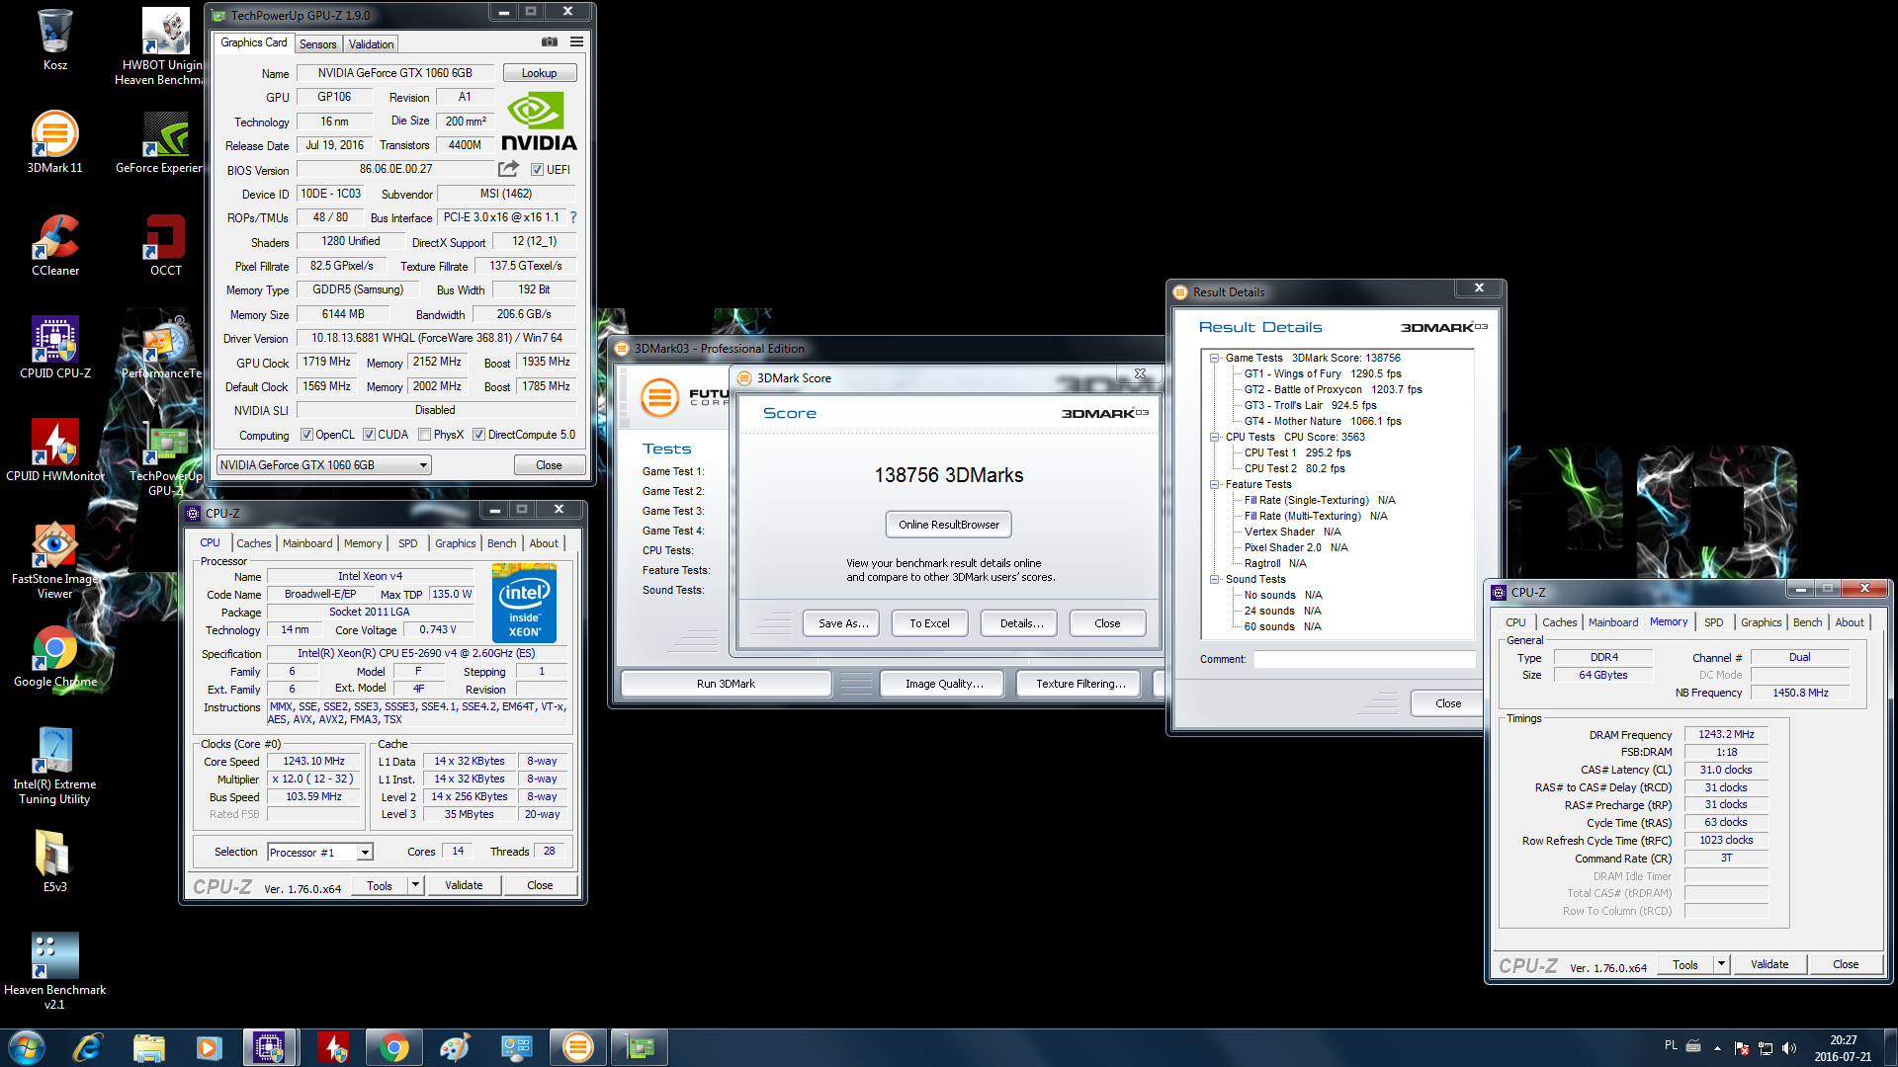Open Bench tab in CPU-Z CPU window
The width and height of the screenshot is (1898, 1067).
point(502,543)
